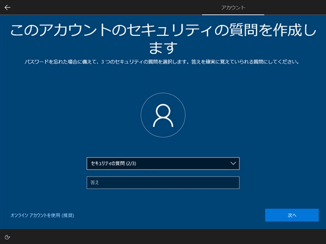Focus the 答え input field
The image size is (326, 244).
163,183
